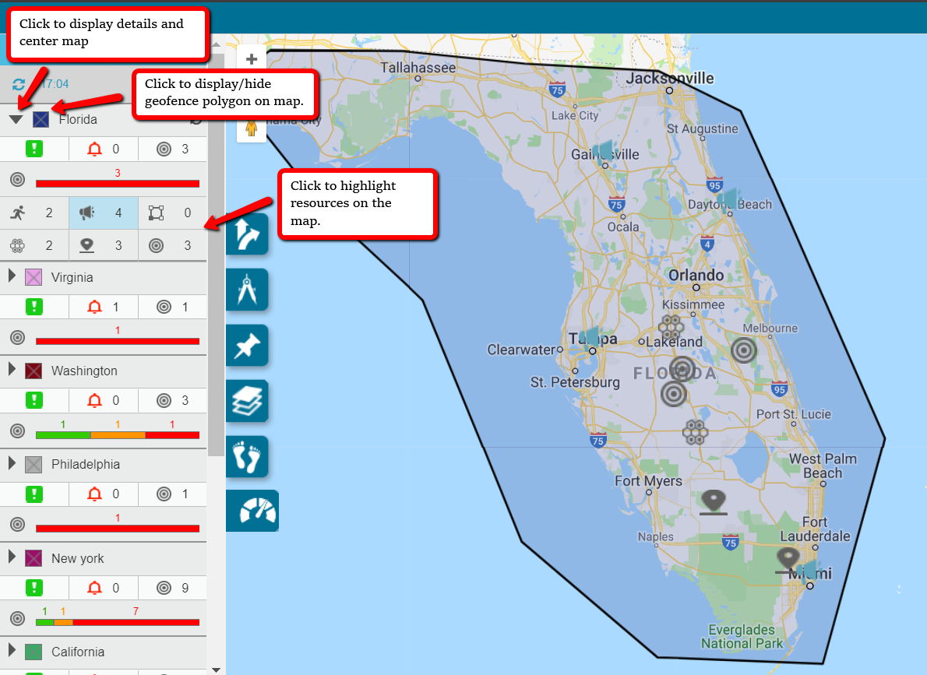
Task: Click the pushpin marker tool
Action: (247, 345)
